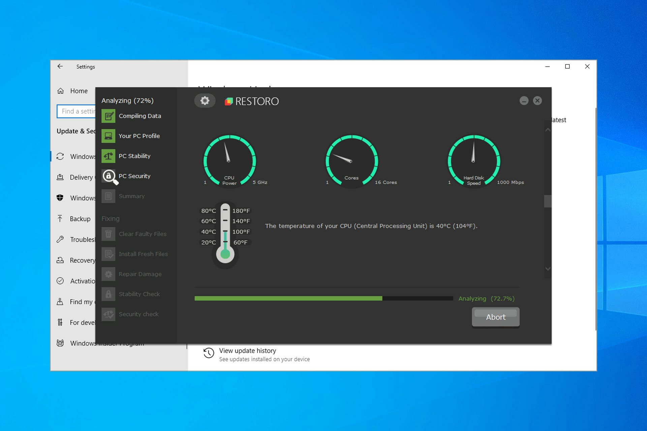Screen dimensions: 647x431
Task: Select Your PC Profile step icon
Action: (x=108, y=136)
